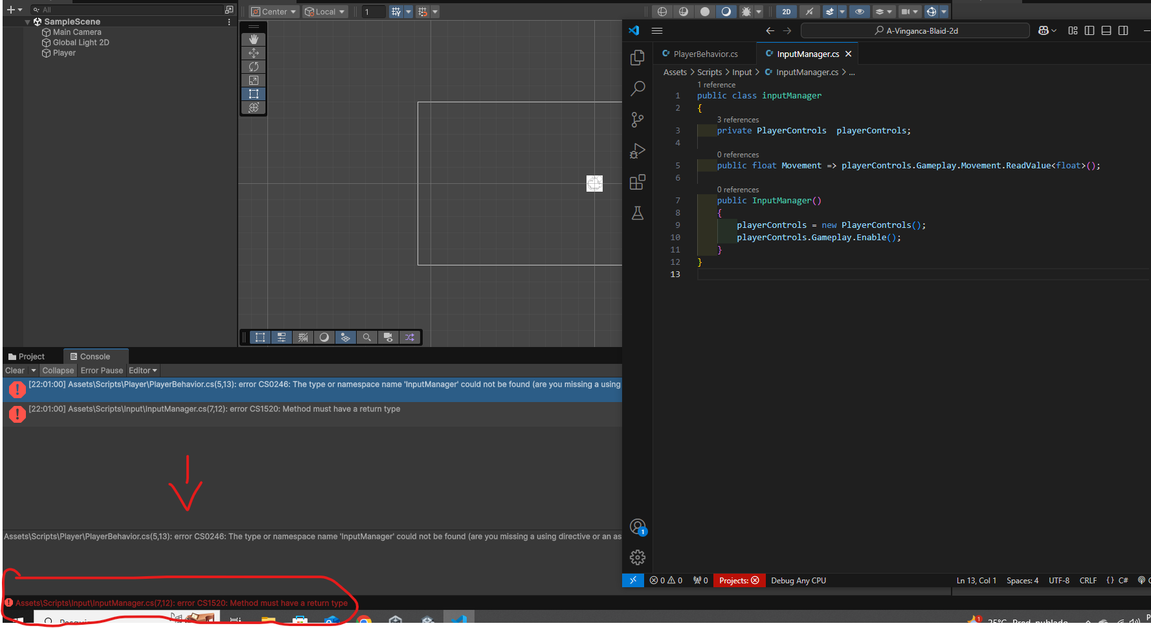Open Source Control view
This screenshot has height=628, width=1151.
638,119
